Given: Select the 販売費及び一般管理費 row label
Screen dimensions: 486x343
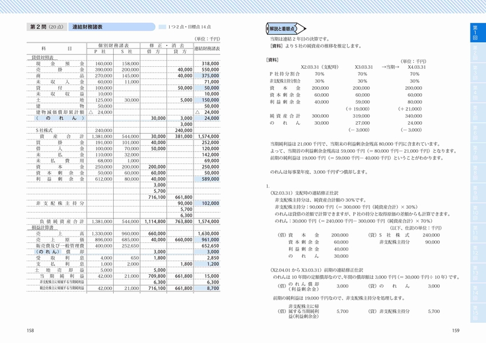Looking at the screenshot, I should [60, 246].
